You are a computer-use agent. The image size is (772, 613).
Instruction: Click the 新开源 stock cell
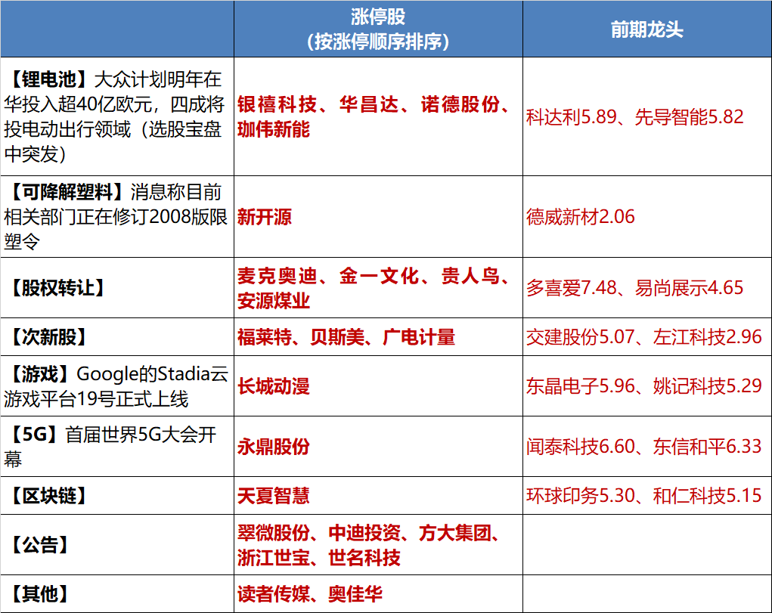point(378,217)
